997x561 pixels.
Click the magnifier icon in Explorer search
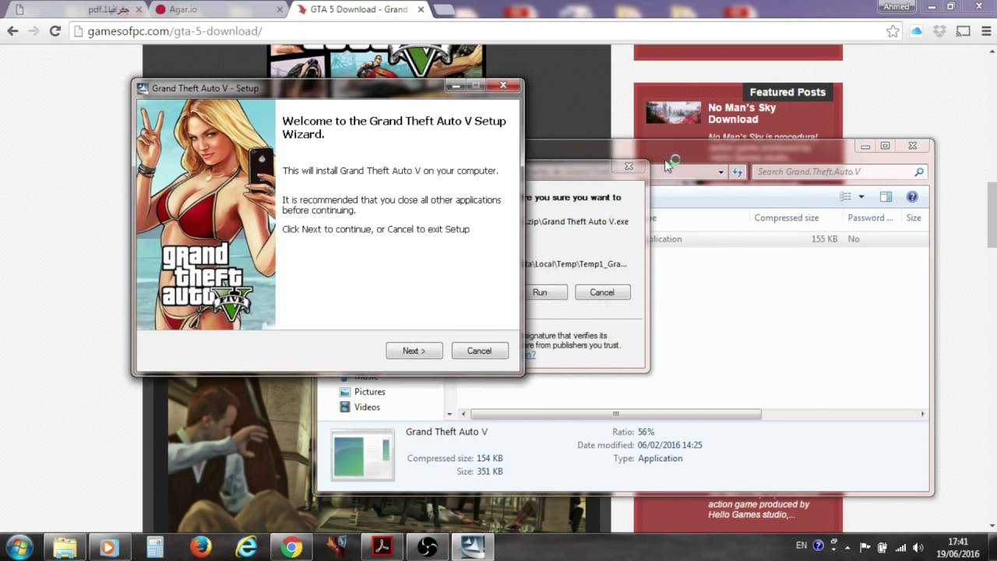pyautogui.click(x=919, y=171)
